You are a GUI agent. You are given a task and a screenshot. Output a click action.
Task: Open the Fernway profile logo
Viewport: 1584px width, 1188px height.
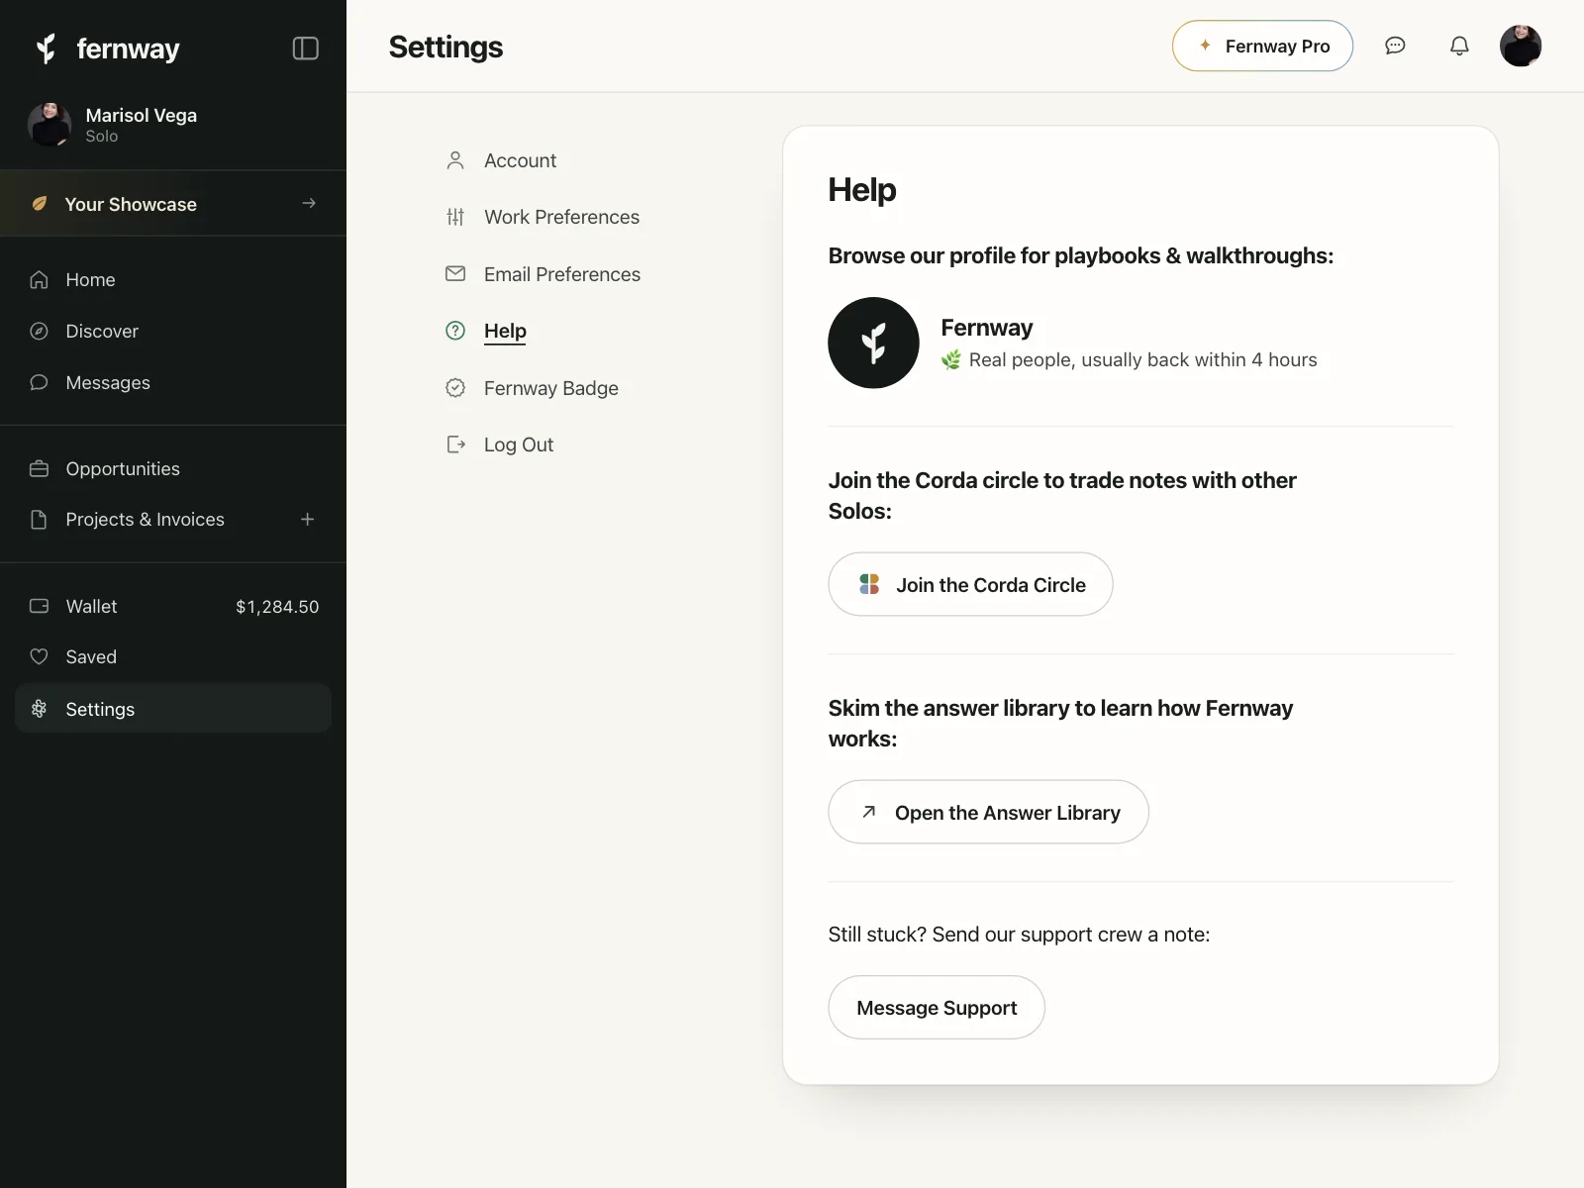[x=873, y=343]
